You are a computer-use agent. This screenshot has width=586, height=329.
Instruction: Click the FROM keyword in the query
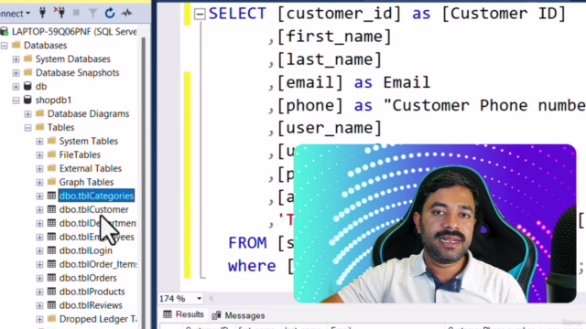click(247, 243)
